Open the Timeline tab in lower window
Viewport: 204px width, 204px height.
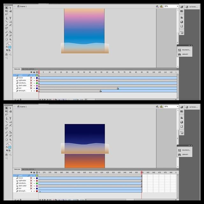(17, 169)
